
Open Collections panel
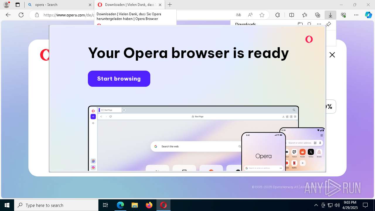point(318,15)
